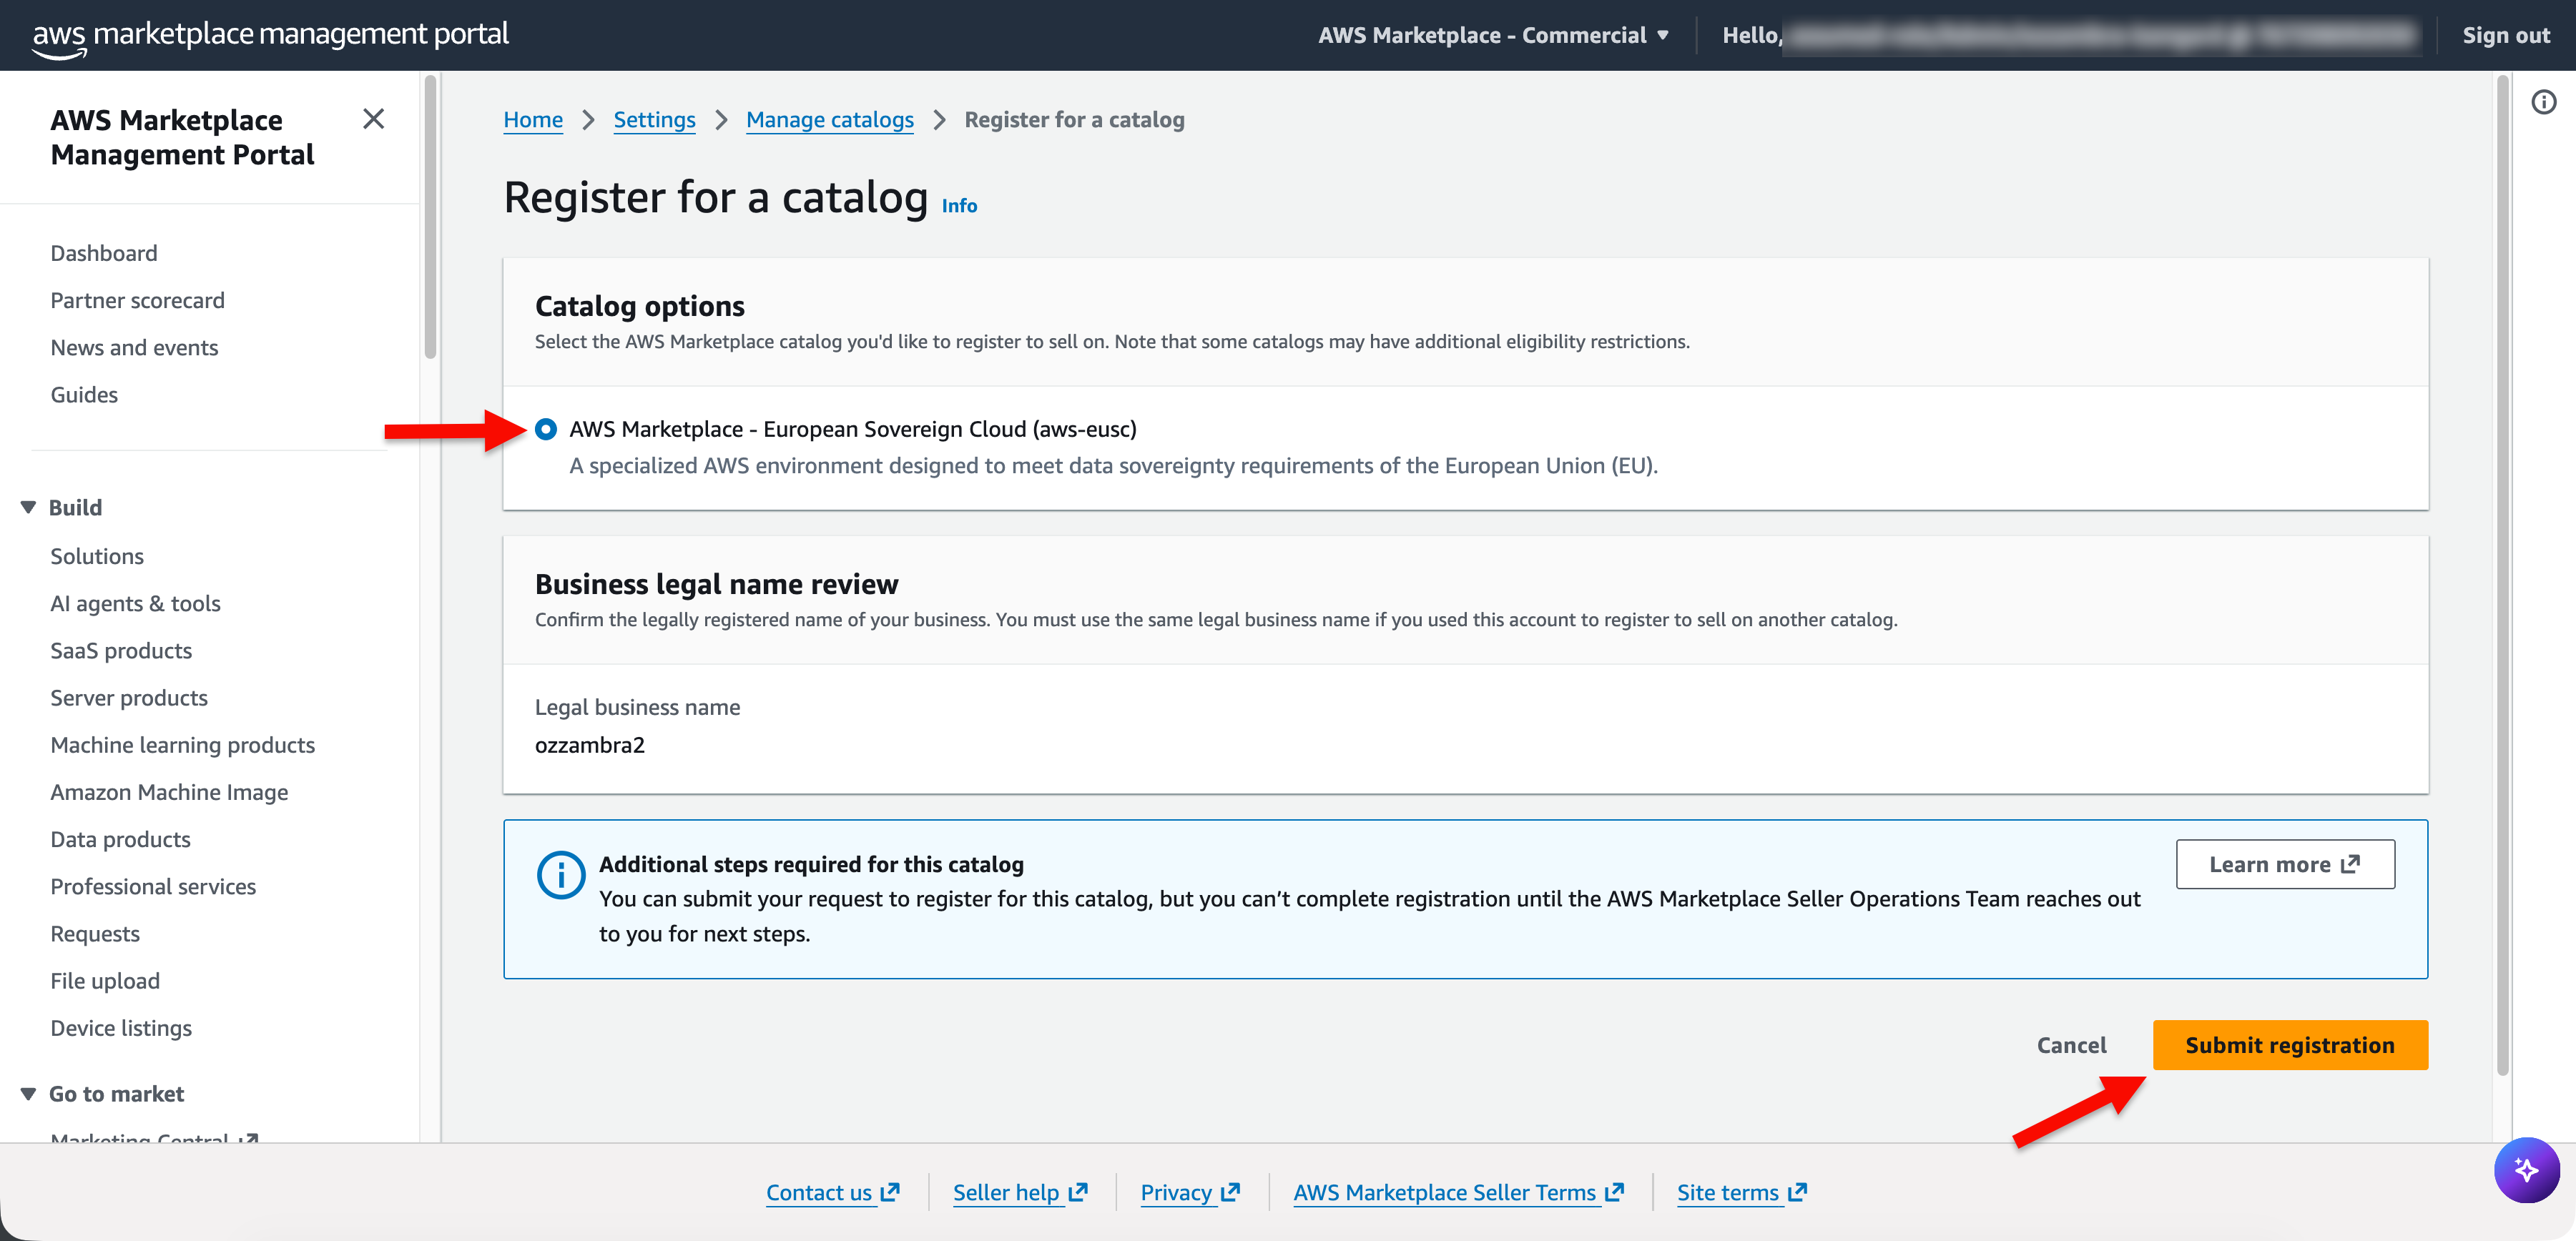Open the AI assistant sparkle button

(x=2526, y=1169)
